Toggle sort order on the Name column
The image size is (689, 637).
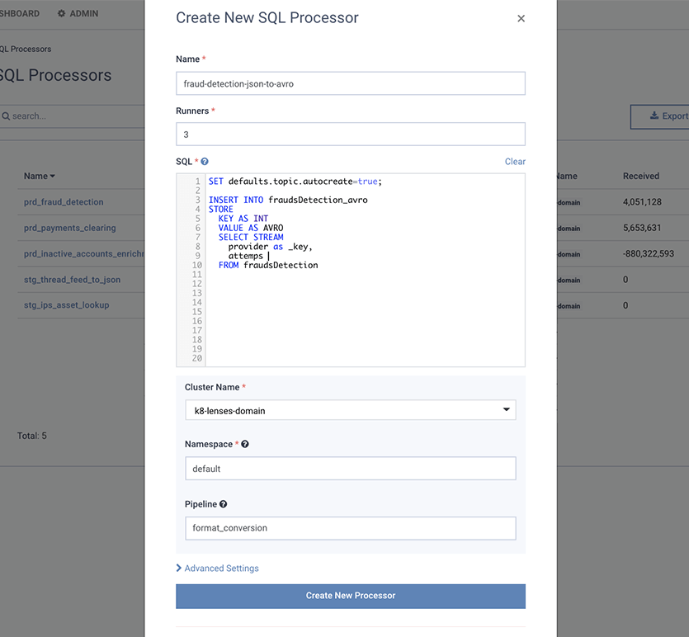[x=39, y=176]
